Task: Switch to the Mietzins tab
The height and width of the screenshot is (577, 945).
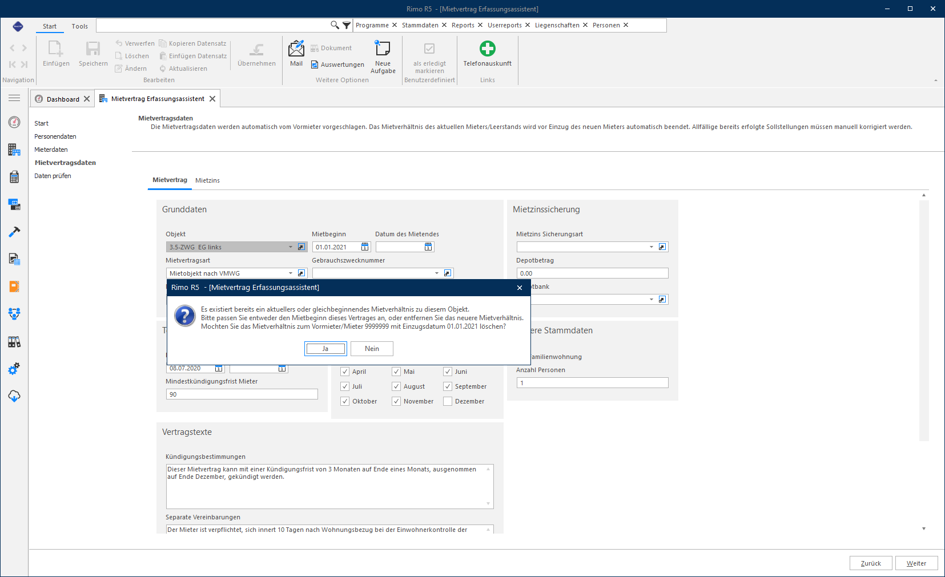Action: tap(207, 180)
